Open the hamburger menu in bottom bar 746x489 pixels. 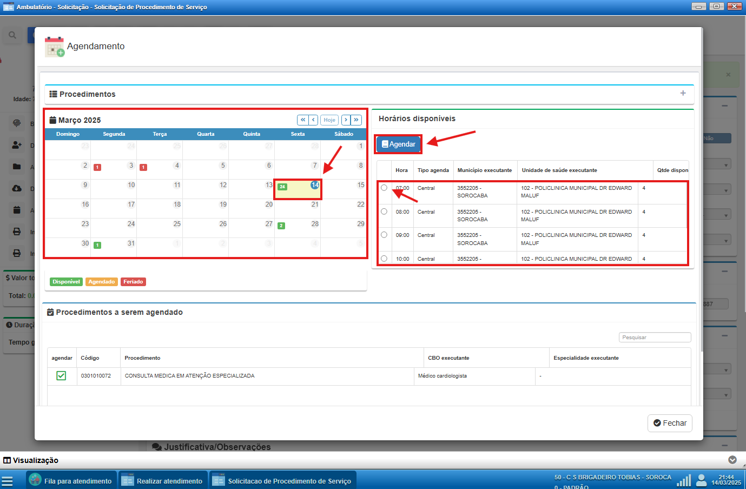7,480
